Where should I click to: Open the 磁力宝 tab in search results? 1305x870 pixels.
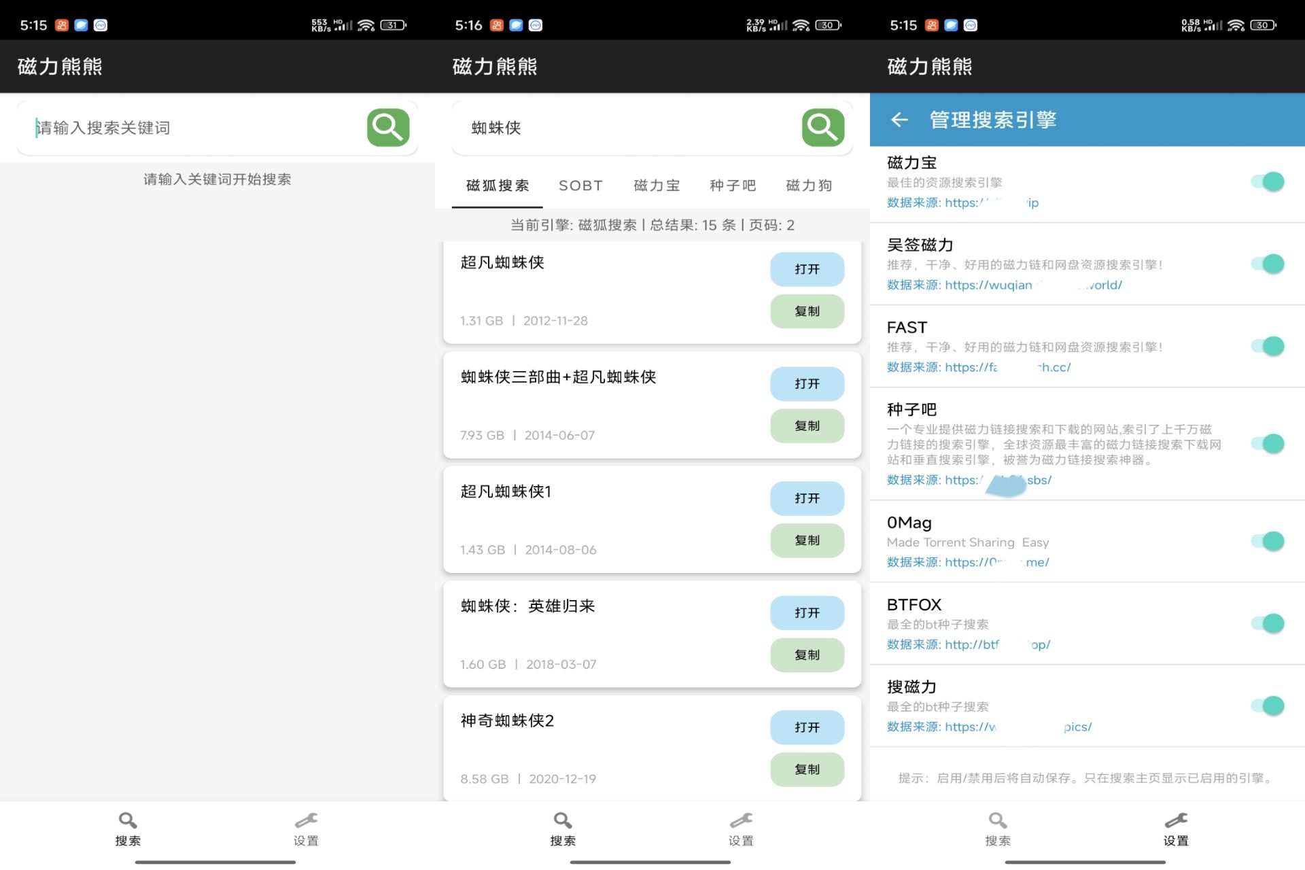[x=656, y=185]
